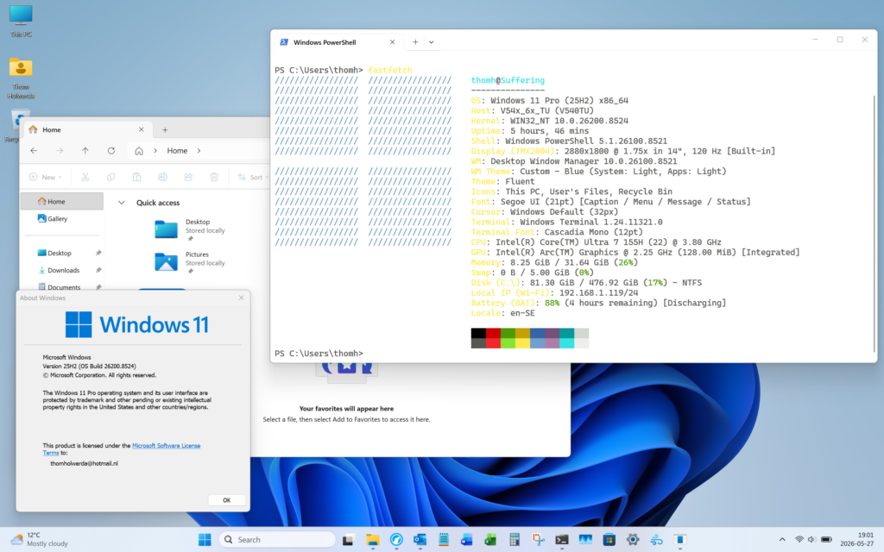Go back using File Explorer's back arrow
The height and width of the screenshot is (552, 884).
click(x=34, y=150)
